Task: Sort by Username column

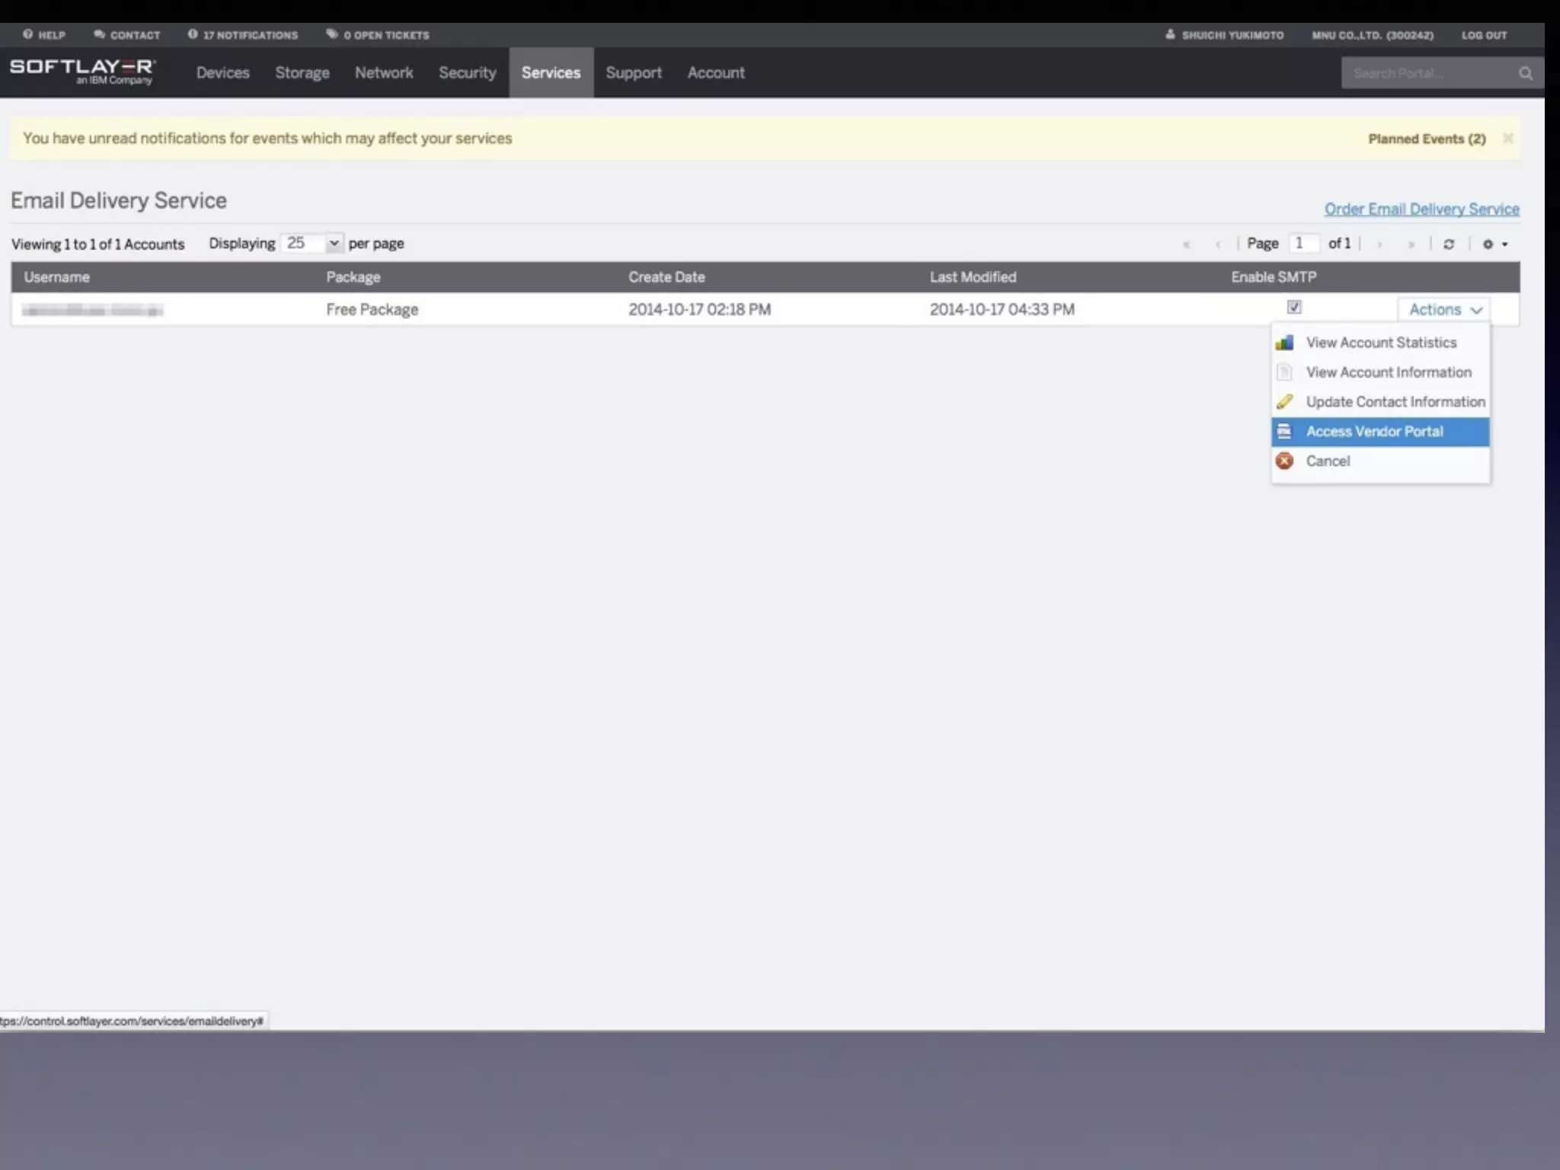Action: [x=56, y=277]
